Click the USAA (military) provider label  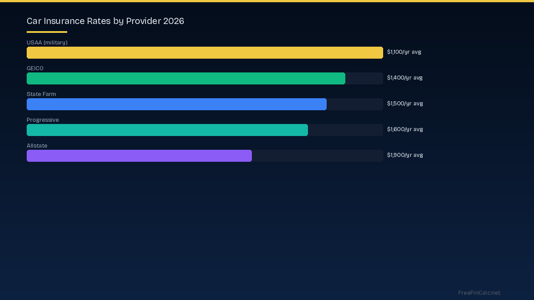point(47,43)
